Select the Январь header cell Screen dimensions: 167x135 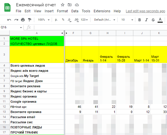90,55
